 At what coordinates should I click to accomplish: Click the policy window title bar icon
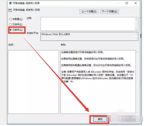tap(10, 3)
